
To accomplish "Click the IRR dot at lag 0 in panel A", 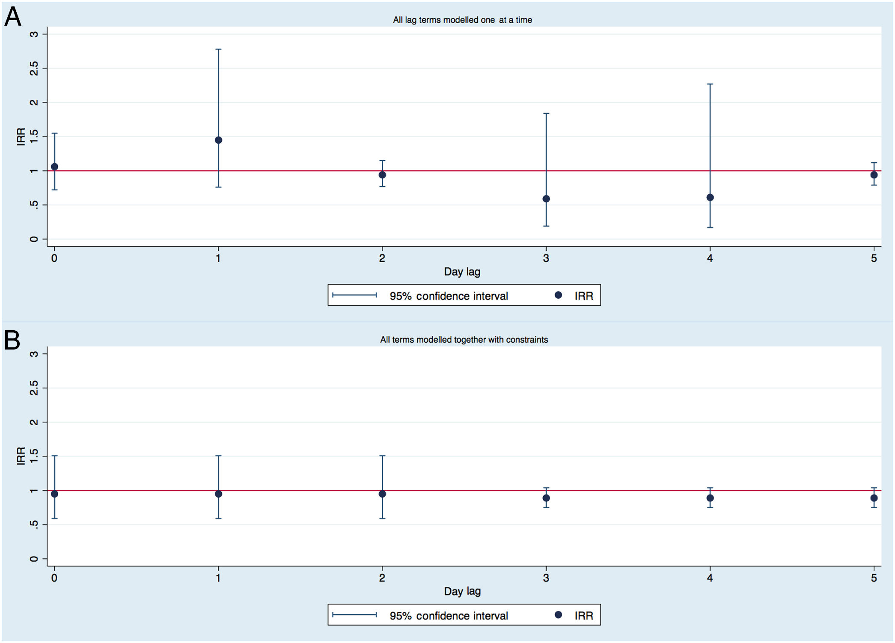I will pos(54,166).
